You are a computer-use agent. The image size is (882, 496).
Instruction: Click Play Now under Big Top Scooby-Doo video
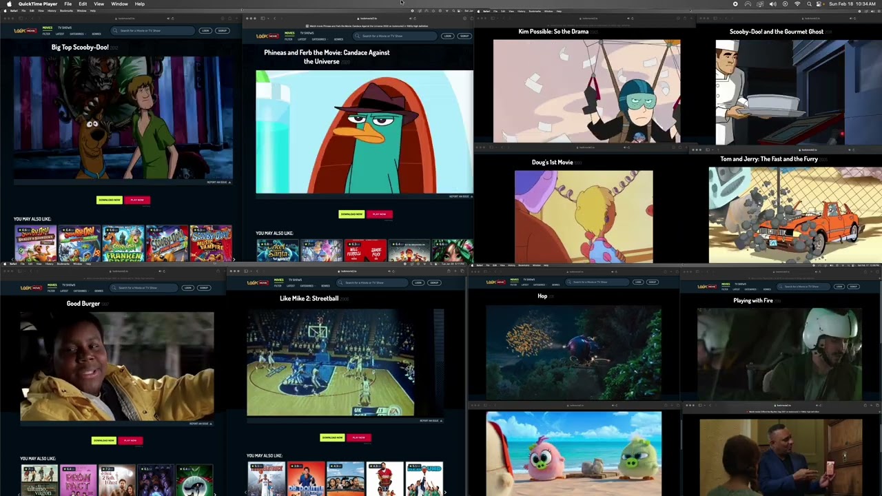(137, 200)
